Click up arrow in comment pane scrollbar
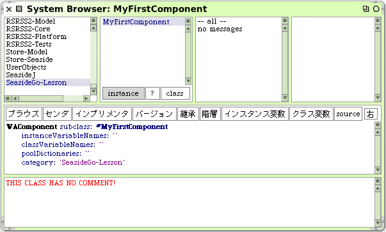 click(x=378, y=189)
